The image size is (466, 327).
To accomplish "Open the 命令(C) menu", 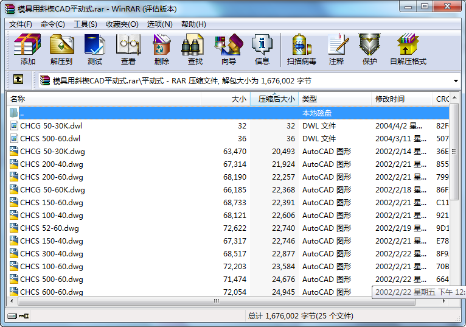I will [52, 24].
